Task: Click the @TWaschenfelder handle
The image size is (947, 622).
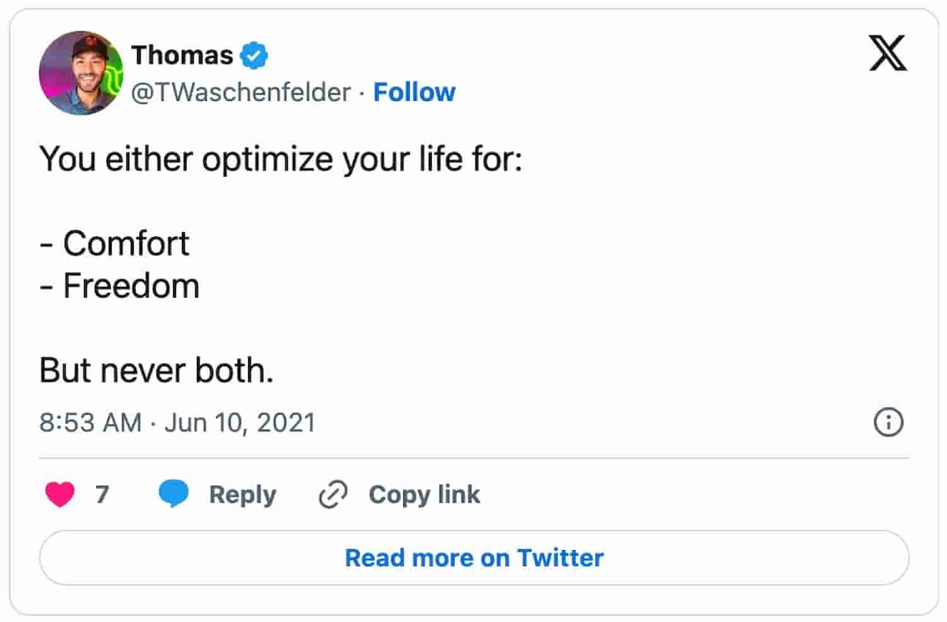Action: pyautogui.click(x=241, y=92)
